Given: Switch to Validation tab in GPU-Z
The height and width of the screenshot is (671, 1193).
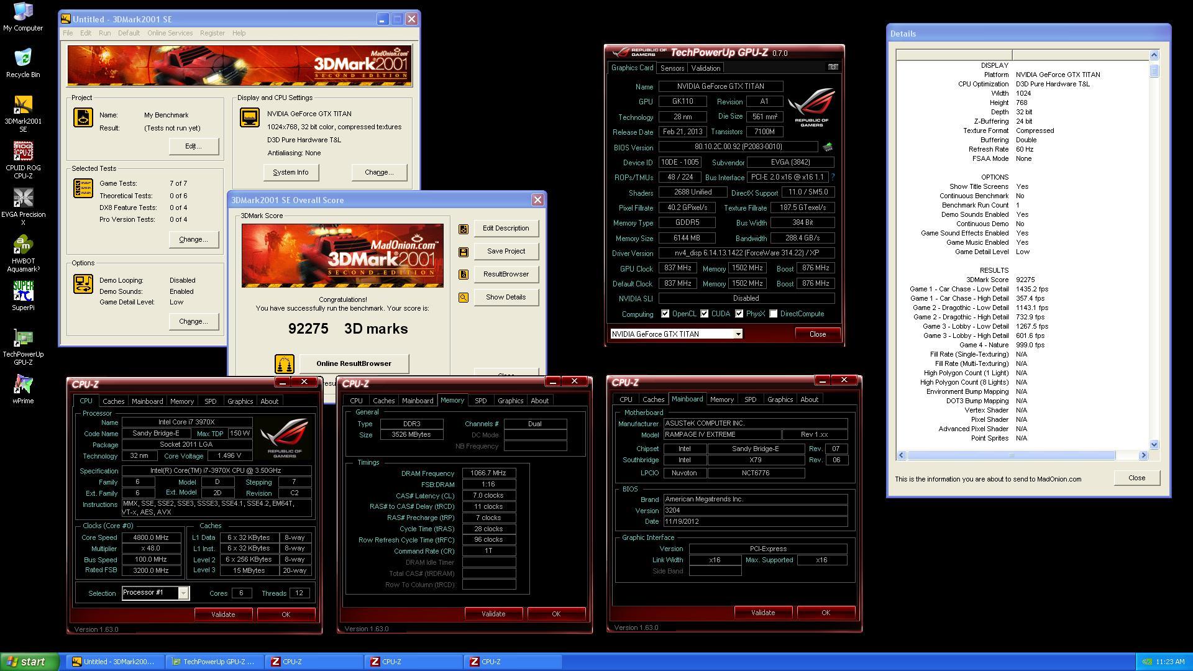Looking at the screenshot, I should click(x=706, y=68).
